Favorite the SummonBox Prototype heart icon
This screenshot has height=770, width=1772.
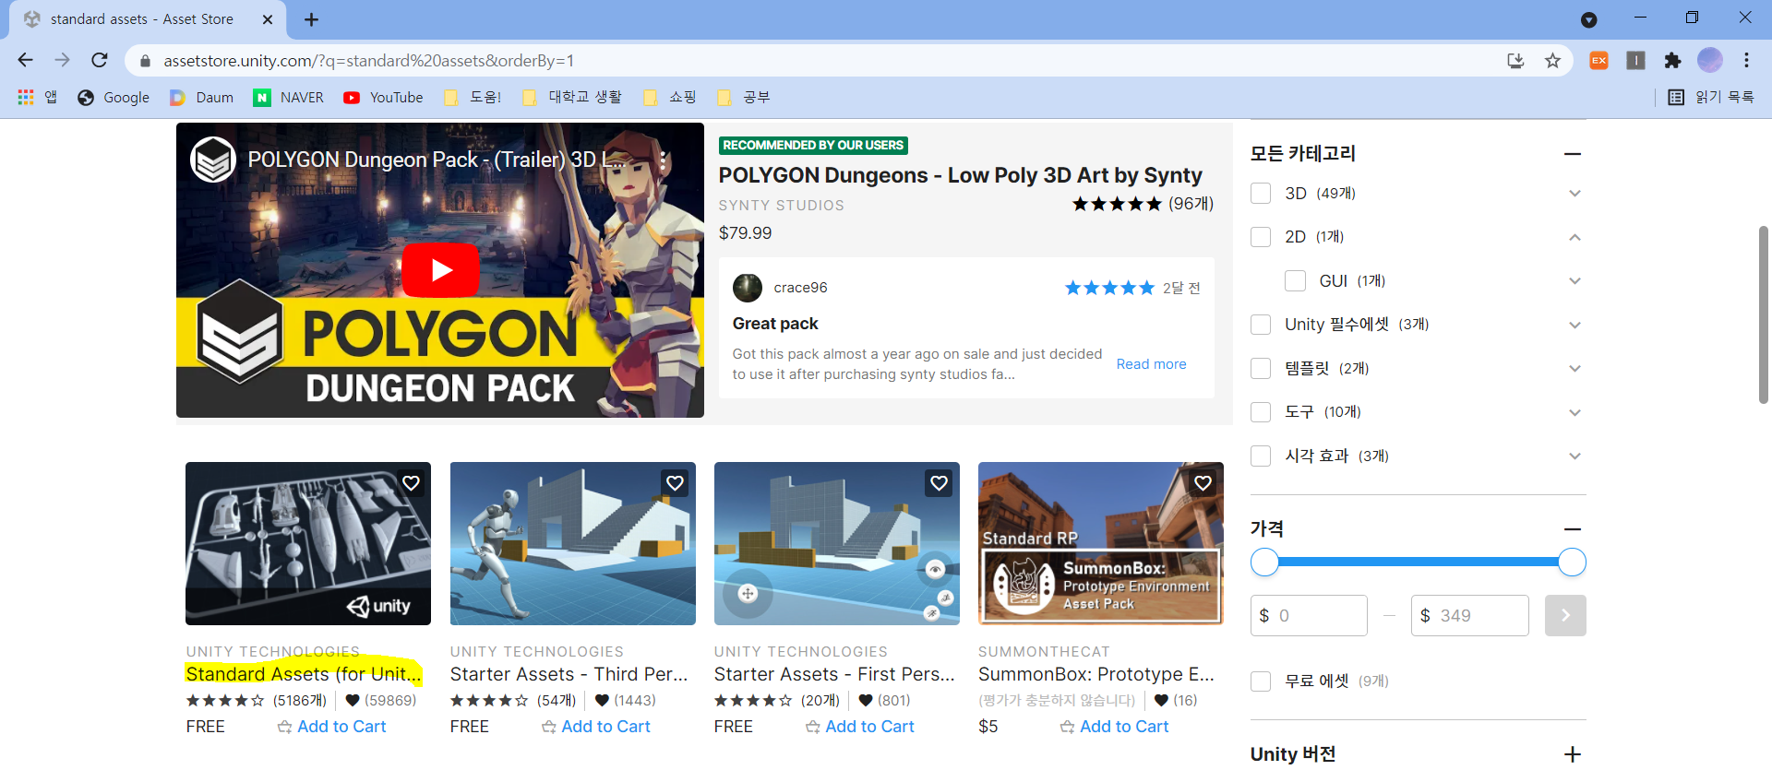(1203, 482)
